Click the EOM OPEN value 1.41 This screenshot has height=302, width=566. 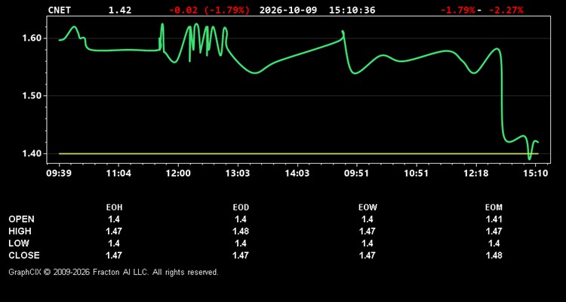coord(494,219)
